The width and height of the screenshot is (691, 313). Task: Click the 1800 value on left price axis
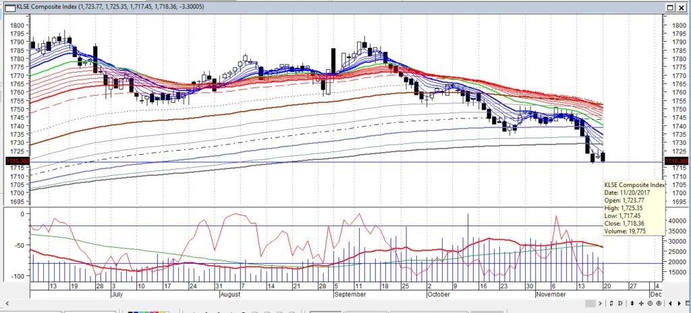tap(17, 26)
